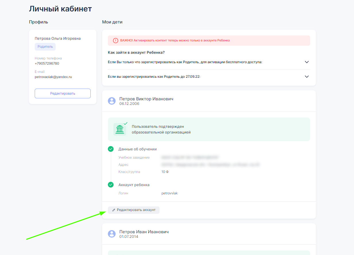The width and height of the screenshot is (354, 255).
Task: Click green checkmark beside Аккаунт ребенка
Action: tap(111, 185)
